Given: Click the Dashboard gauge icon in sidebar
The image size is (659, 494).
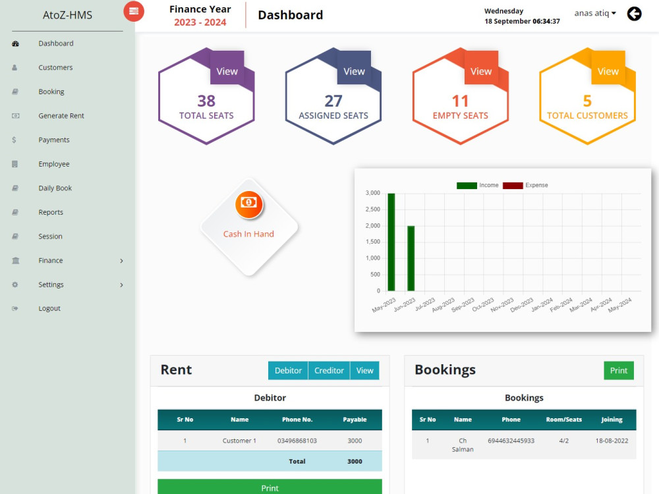Looking at the screenshot, I should click(16, 43).
